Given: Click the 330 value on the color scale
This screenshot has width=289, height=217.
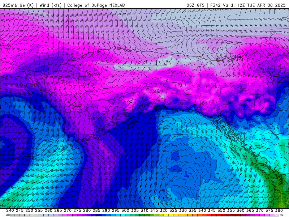Looking at the screenshot, I should click(183, 210).
